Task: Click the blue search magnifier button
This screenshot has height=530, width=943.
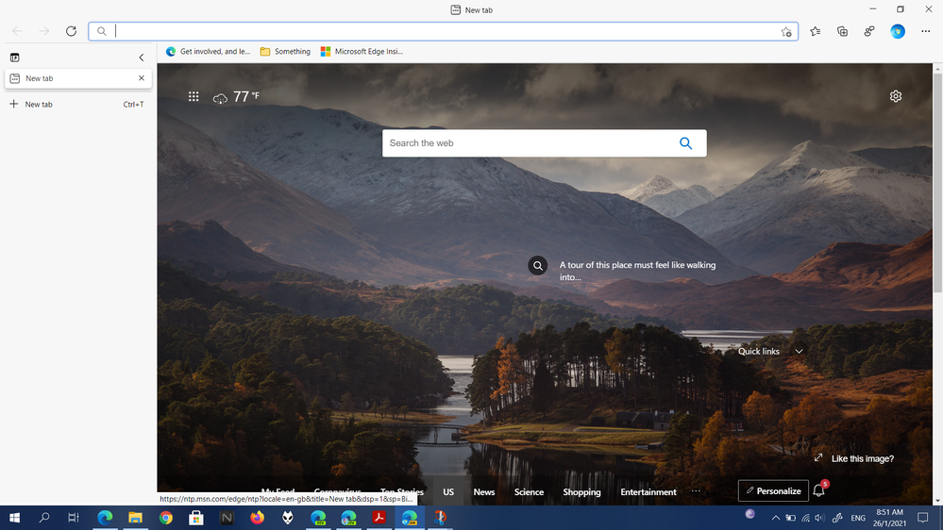Action: pos(685,143)
